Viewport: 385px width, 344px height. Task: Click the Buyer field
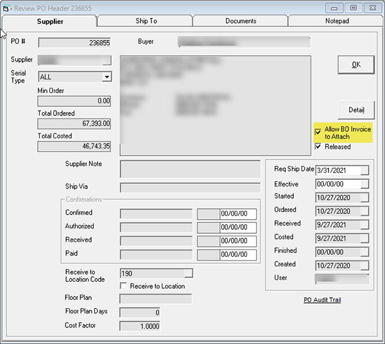244,42
